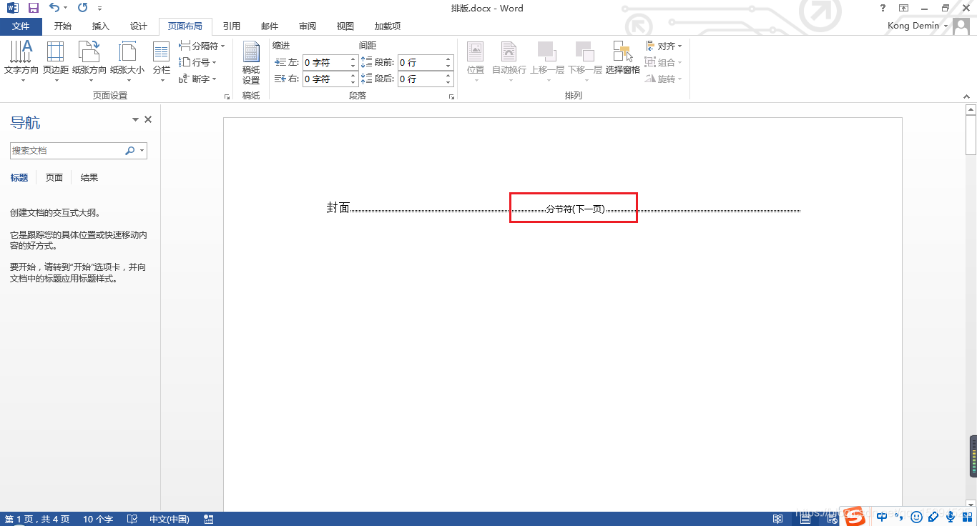The width and height of the screenshot is (977, 526).
Task: Decrease right indent with spinner down arrow
Action: click(353, 82)
